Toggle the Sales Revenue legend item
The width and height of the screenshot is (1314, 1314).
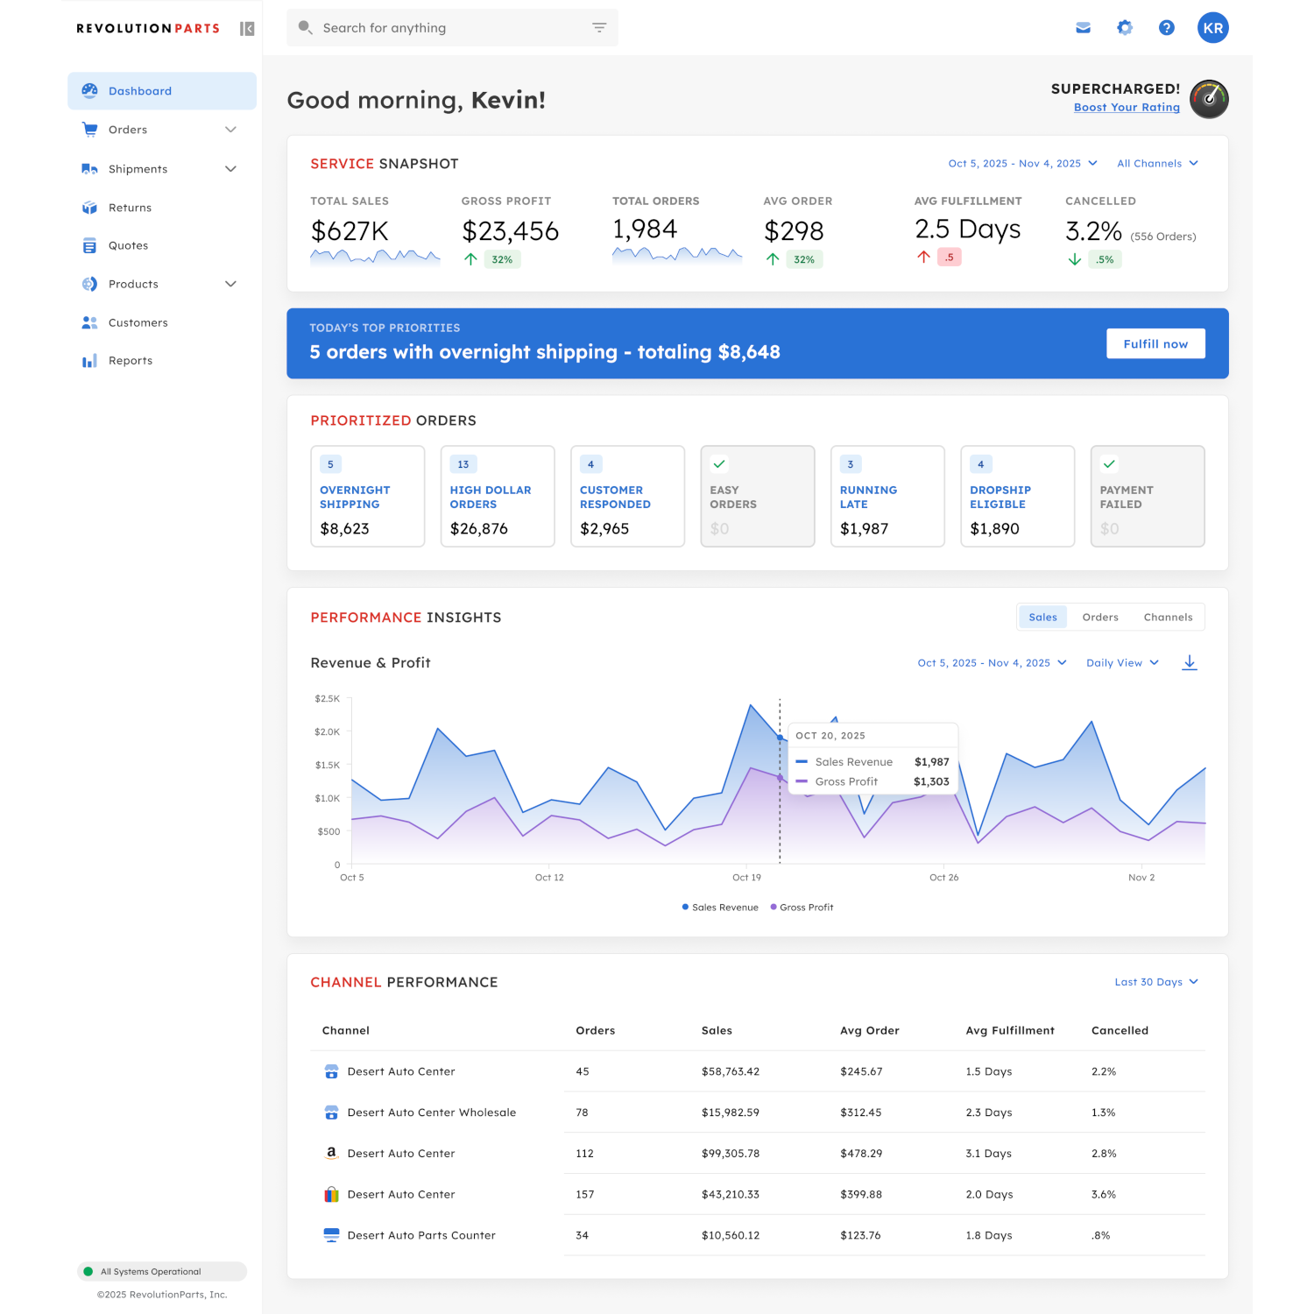click(719, 907)
